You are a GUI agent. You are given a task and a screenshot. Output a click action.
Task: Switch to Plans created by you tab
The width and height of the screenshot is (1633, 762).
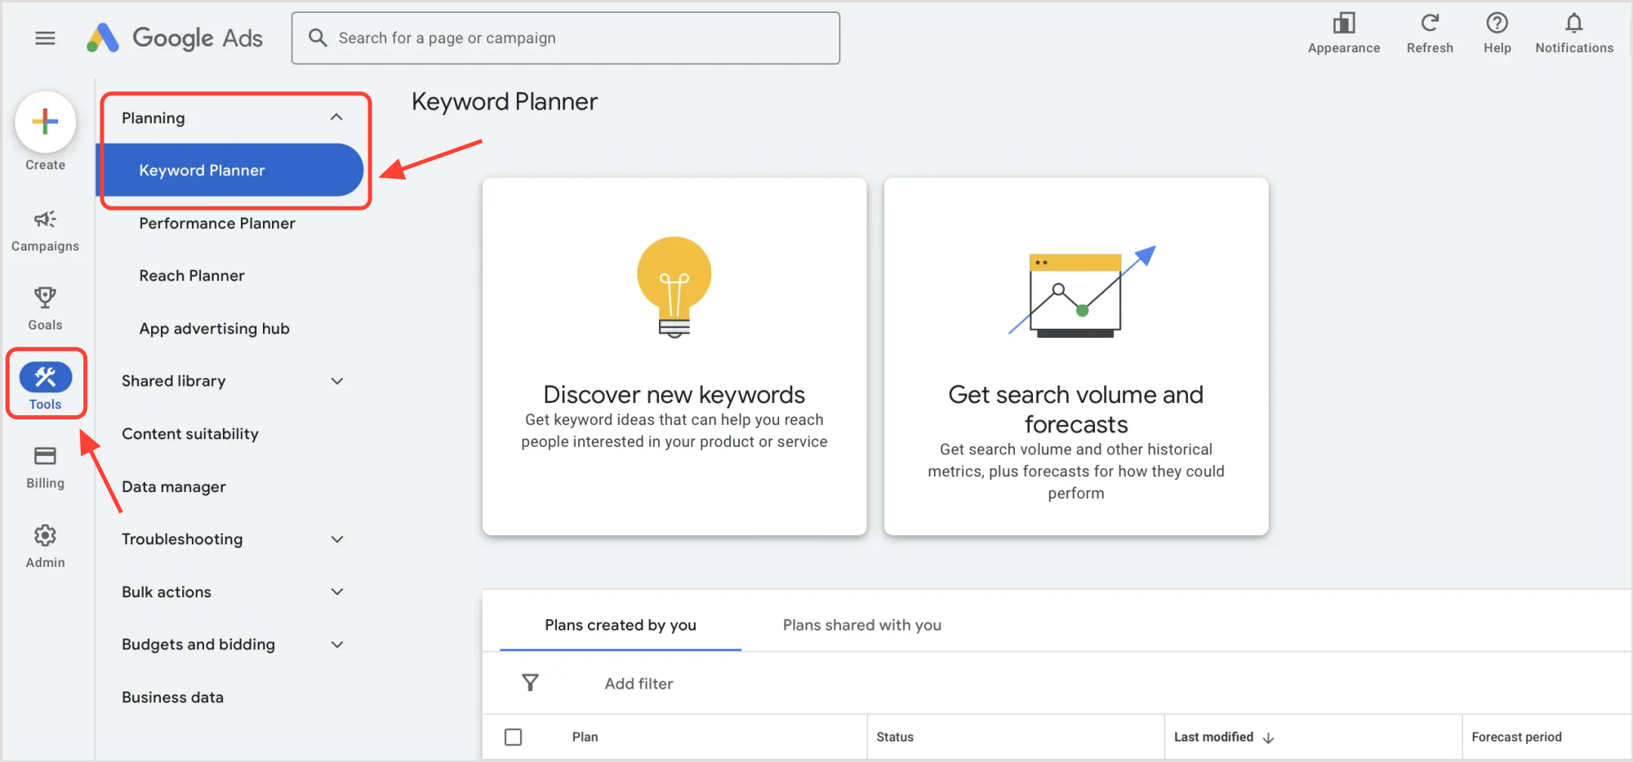tap(621, 625)
